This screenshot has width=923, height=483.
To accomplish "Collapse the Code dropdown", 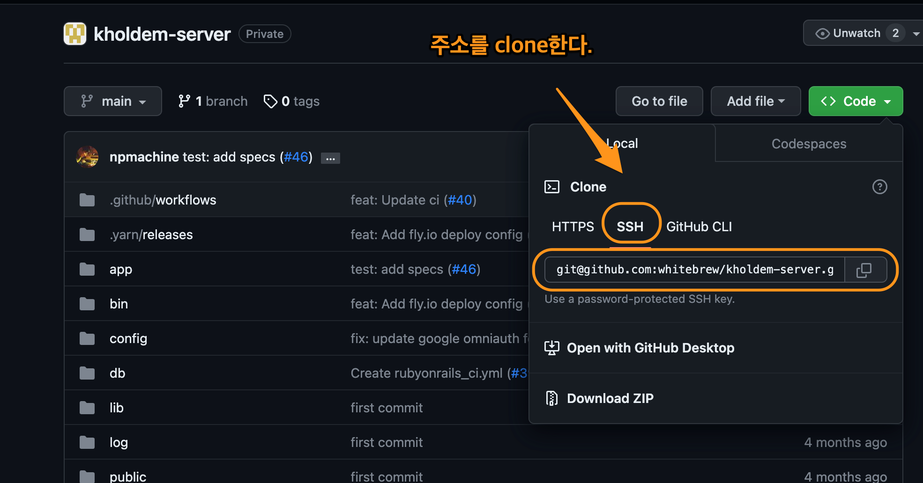I will pyautogui.click(x=855, y=101).
